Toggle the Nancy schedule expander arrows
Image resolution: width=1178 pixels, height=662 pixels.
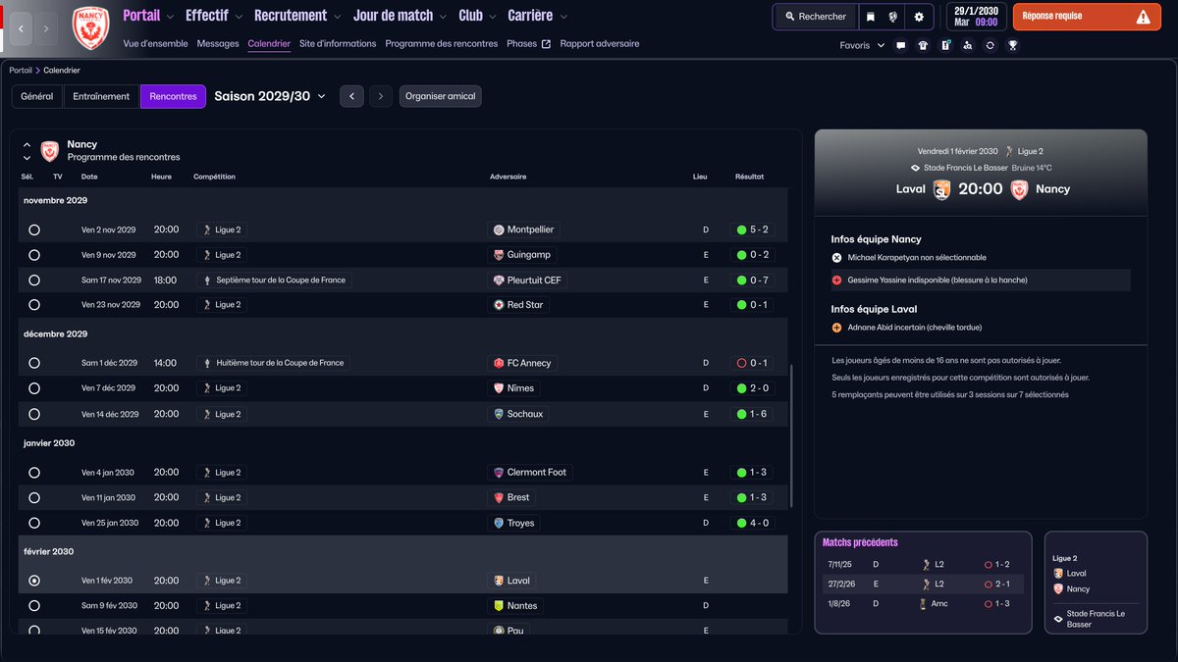click(27, 151)
